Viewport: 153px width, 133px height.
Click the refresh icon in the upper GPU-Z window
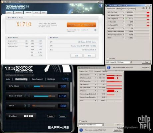click(147, 8)
